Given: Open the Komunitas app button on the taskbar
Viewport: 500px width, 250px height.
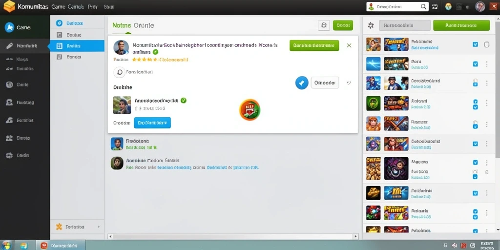Looking at the screenshot, I should pos(61,246).
